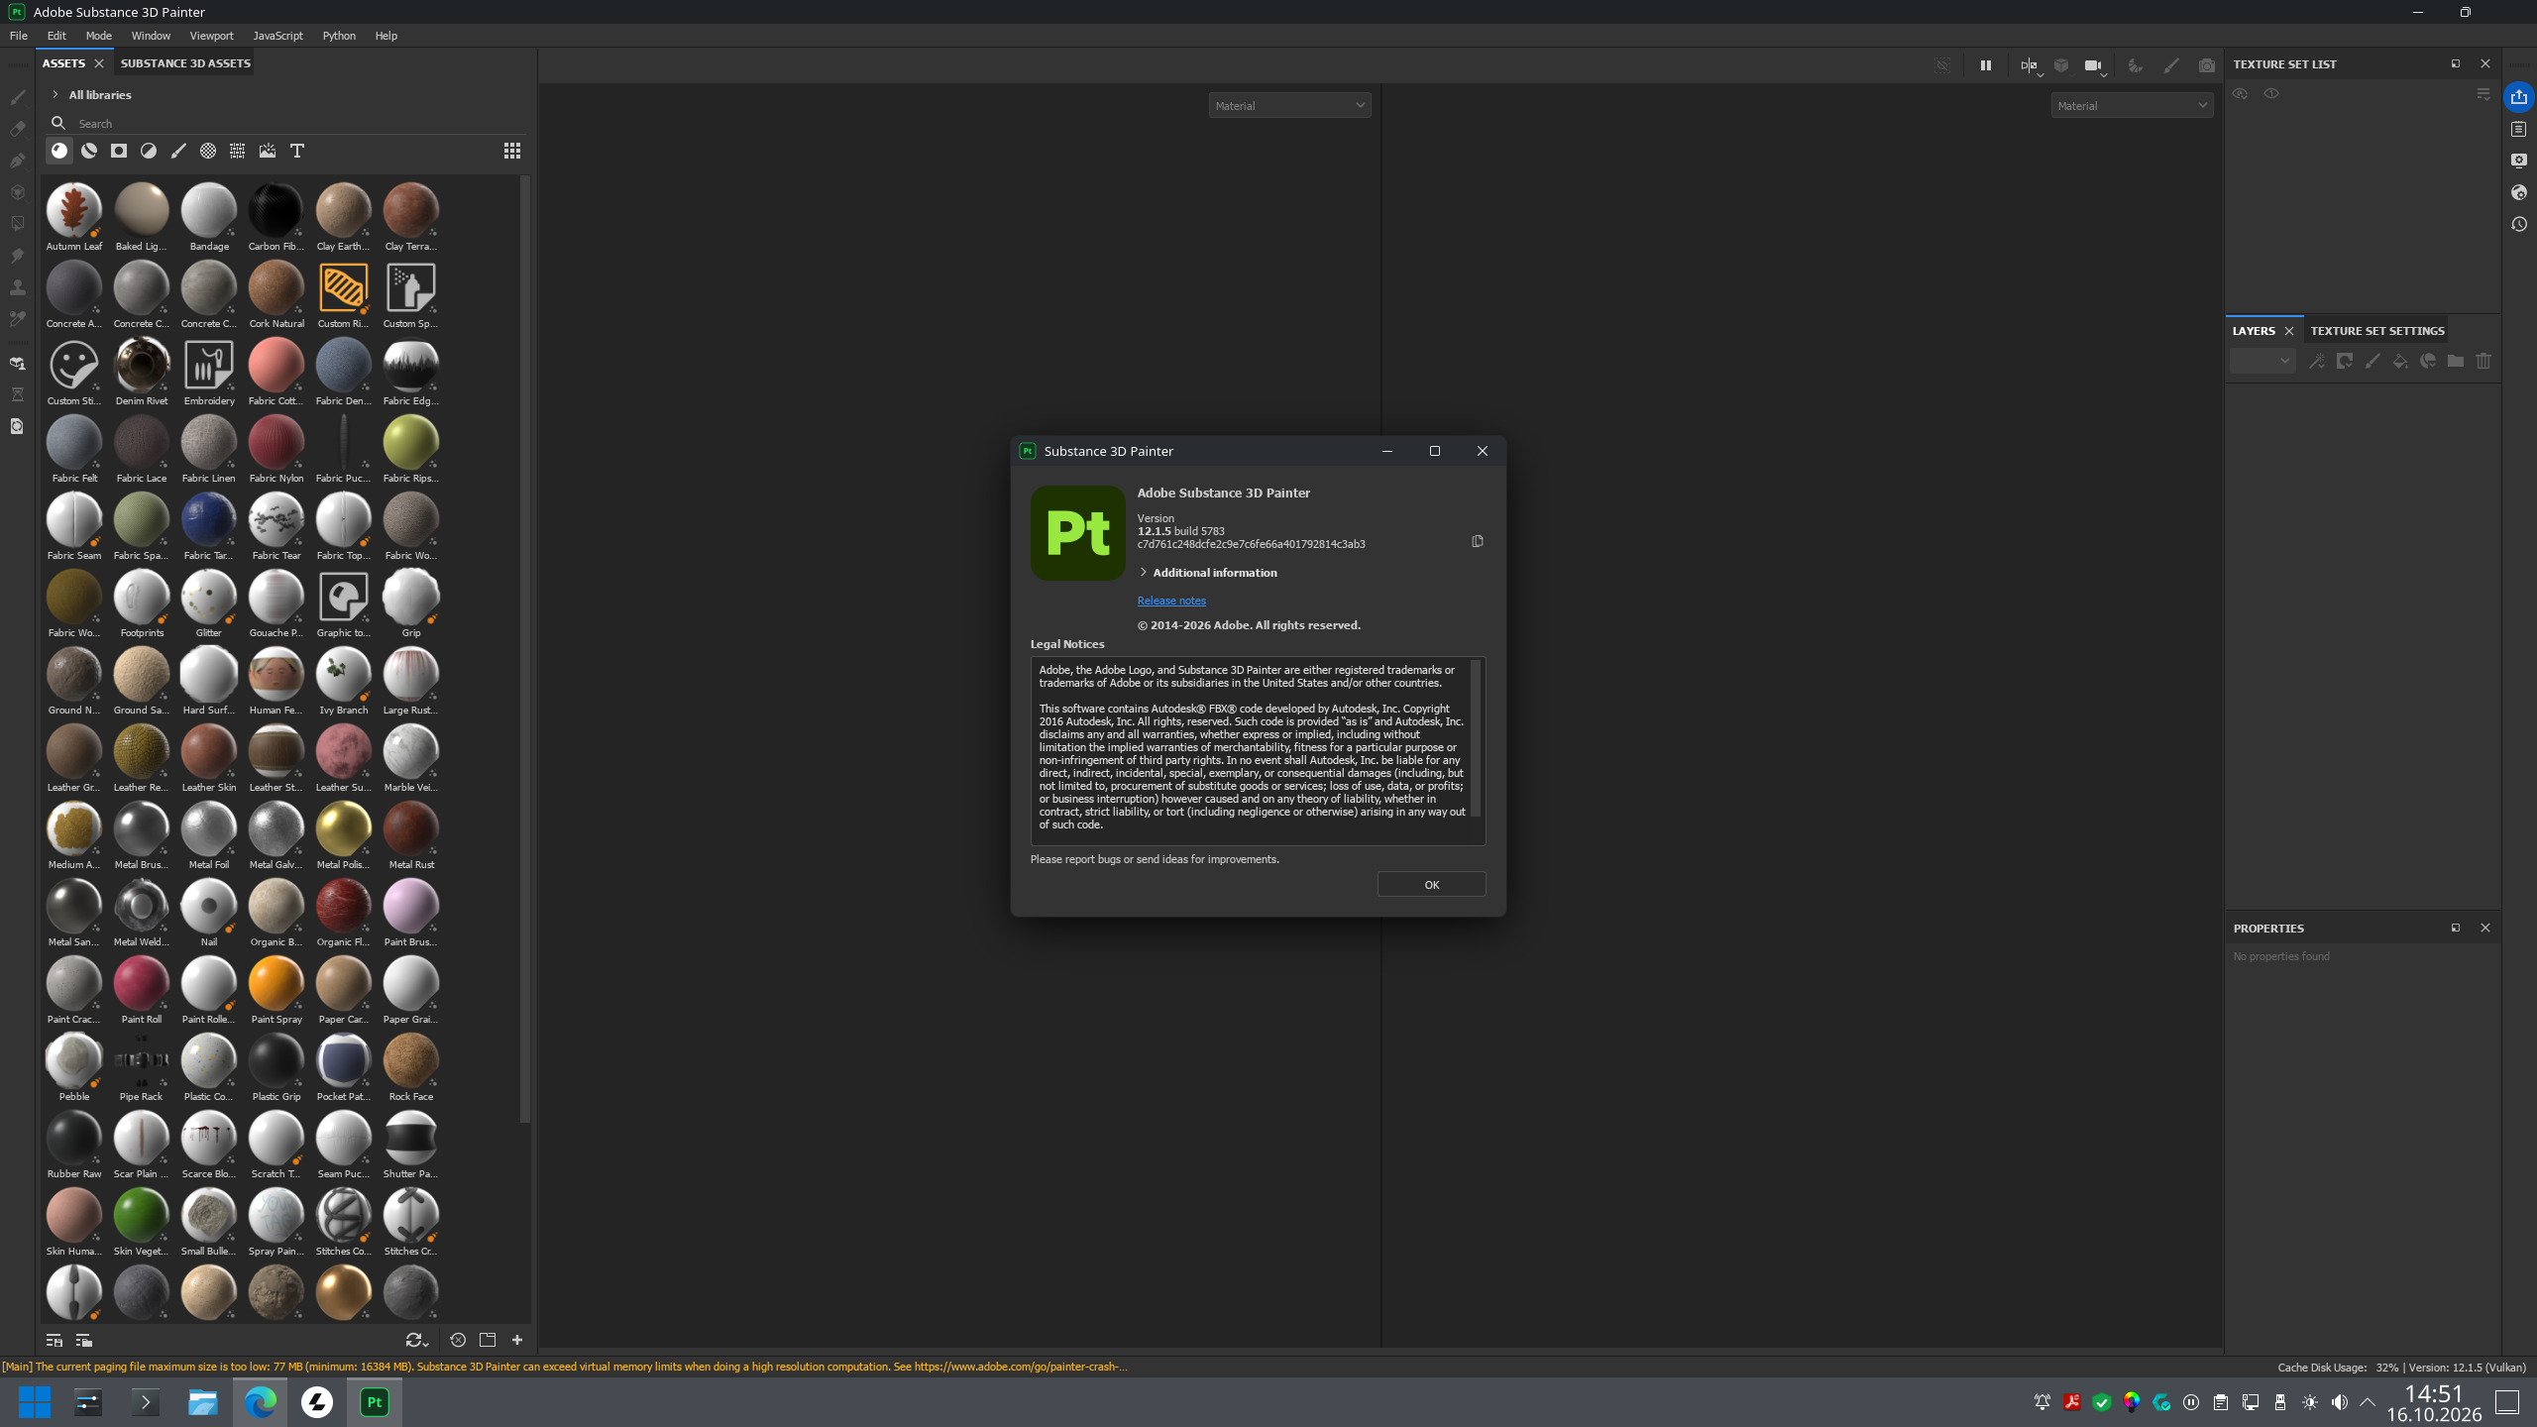Expand Additional information in About dialog

tap(1144, 573)
